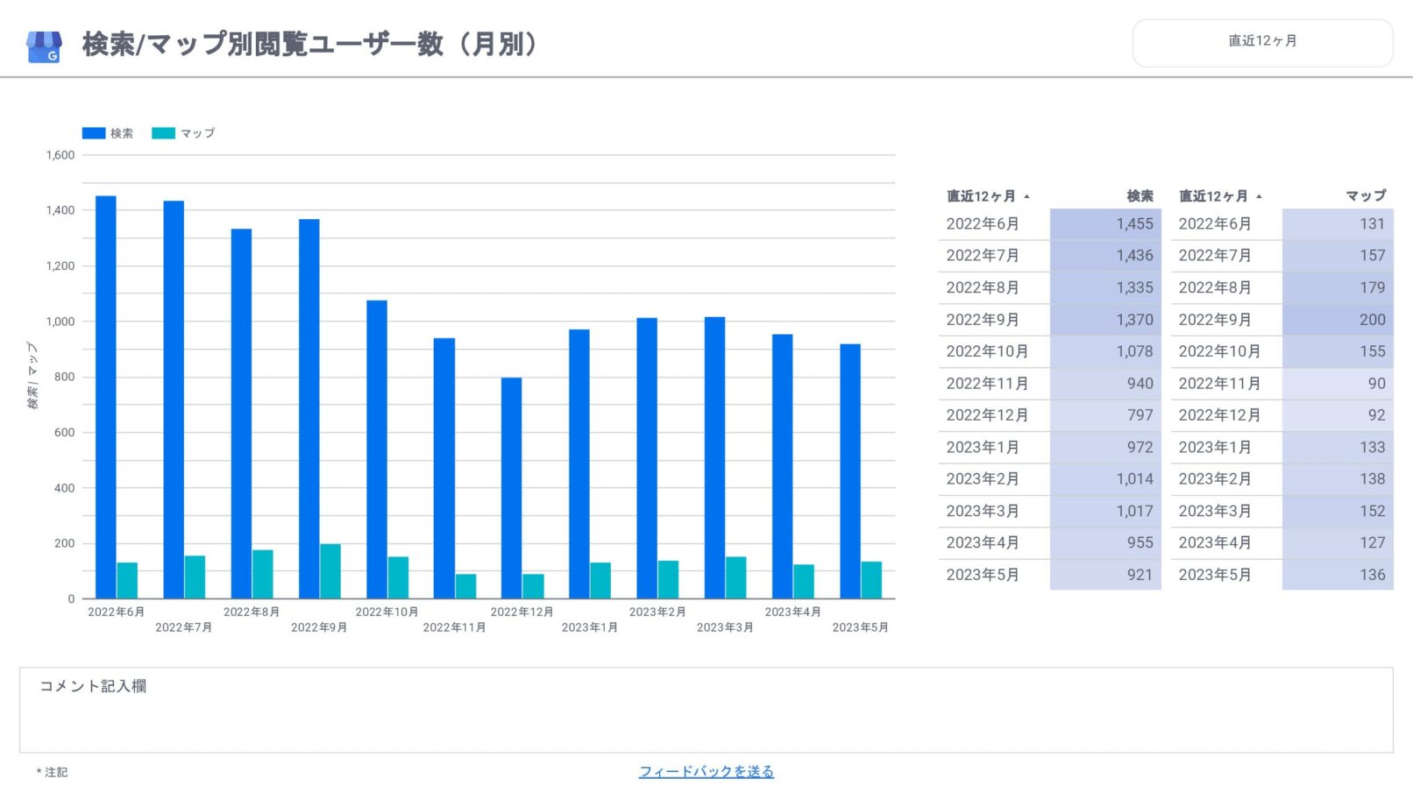
Task: Open the 直近12ヶ月 period selector
Action: [1262, 41]
